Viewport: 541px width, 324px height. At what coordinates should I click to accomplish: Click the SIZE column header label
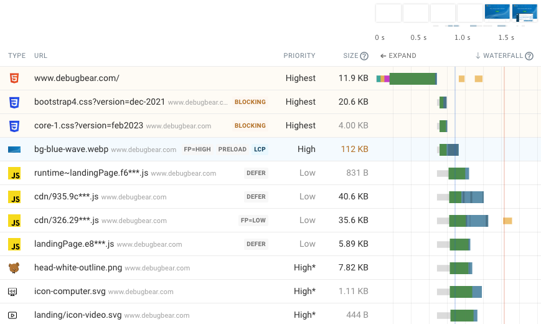point(350,55)
